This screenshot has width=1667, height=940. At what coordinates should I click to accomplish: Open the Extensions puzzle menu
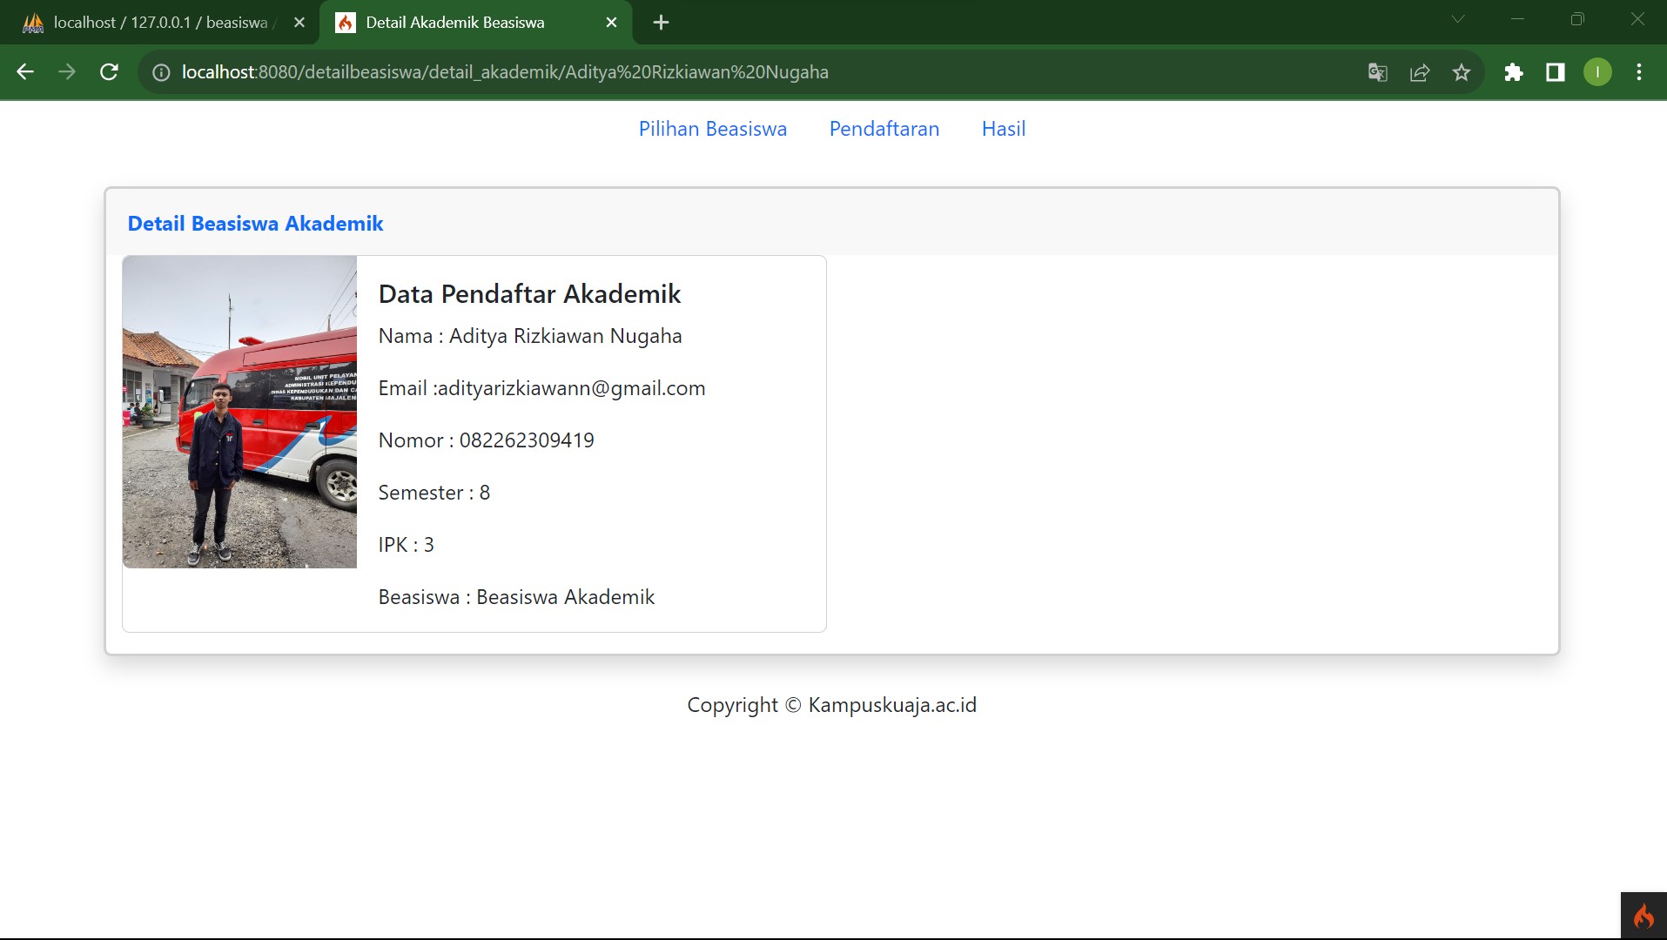[x=1514, y=72]
